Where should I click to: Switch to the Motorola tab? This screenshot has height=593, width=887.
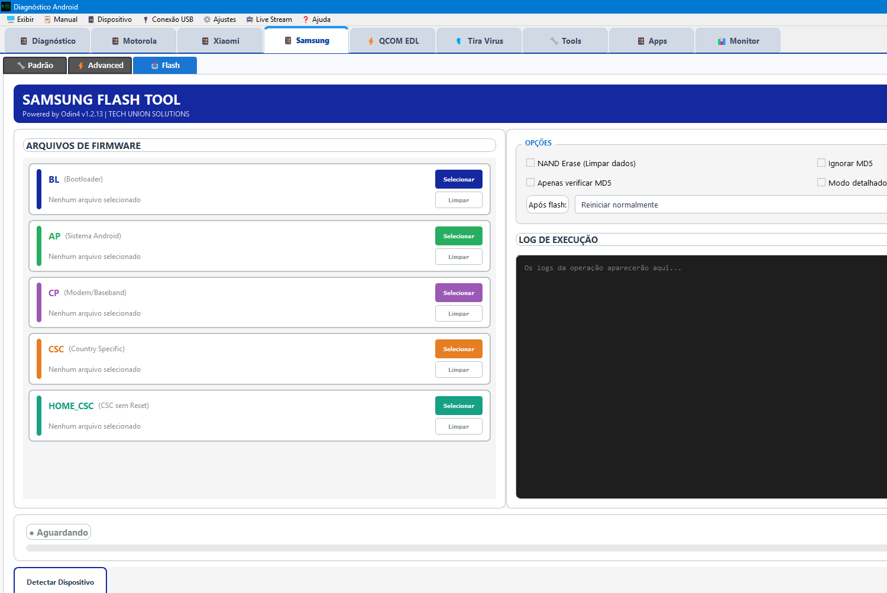tap(134, 41)
